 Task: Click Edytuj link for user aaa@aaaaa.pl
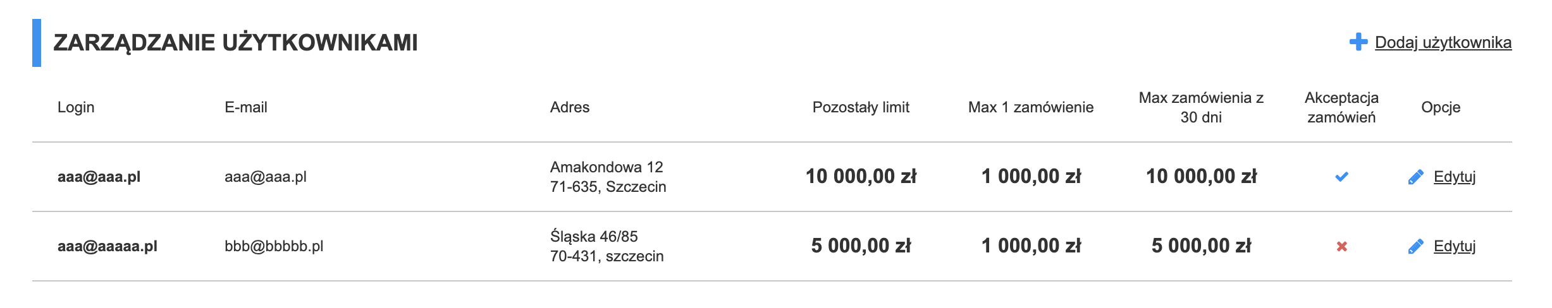(1455, 246)
